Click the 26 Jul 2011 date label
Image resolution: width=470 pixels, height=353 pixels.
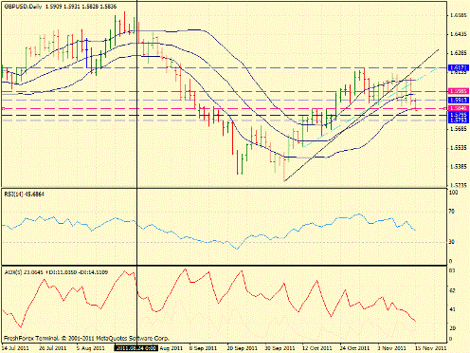coord(53,348)
